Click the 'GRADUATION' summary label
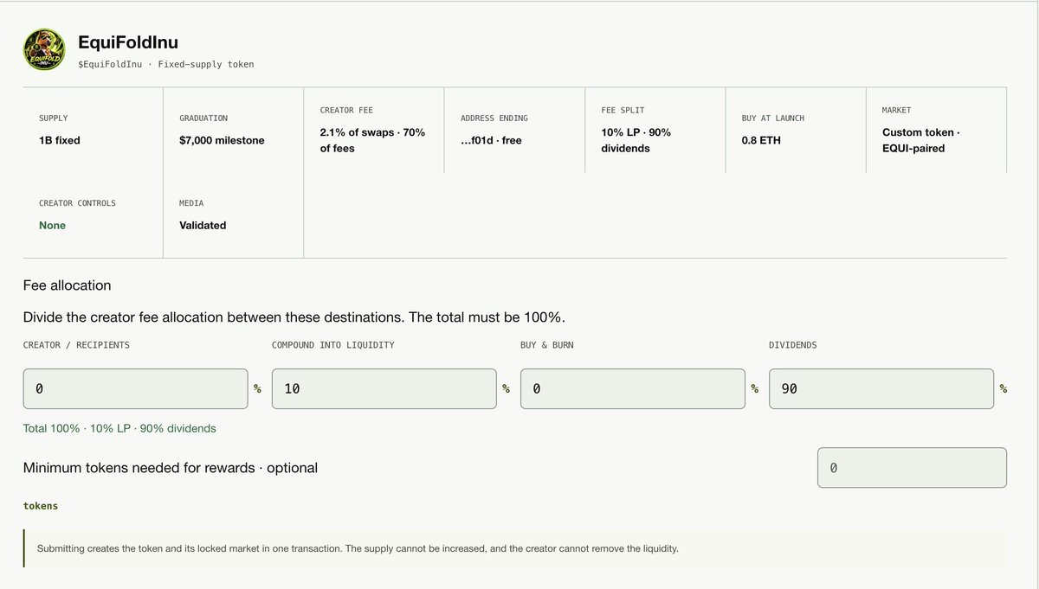This screenshot has height=589, width=1039. [203, 118]
